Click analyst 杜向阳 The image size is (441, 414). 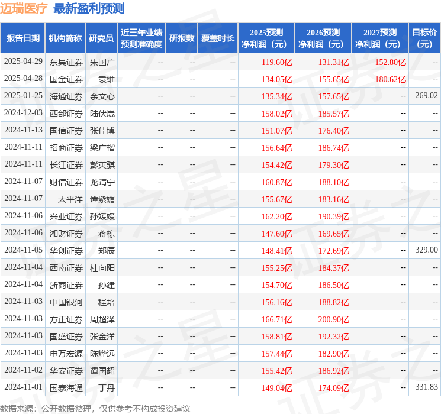coord(102,268)
